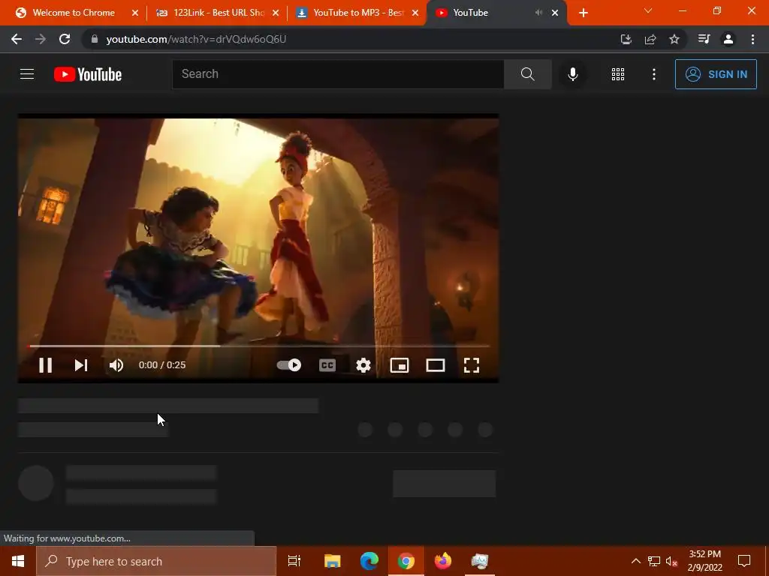Click the magnifier search button
The image size is (769, 576).
pos(528,74)
